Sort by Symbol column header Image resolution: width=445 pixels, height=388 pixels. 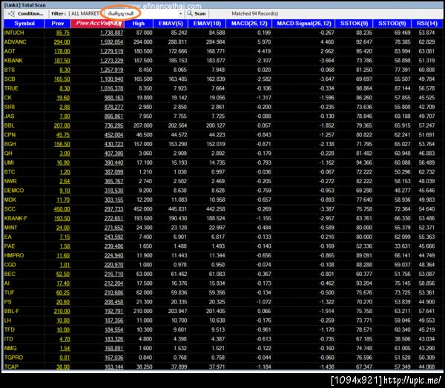click(x=24, y=24)
